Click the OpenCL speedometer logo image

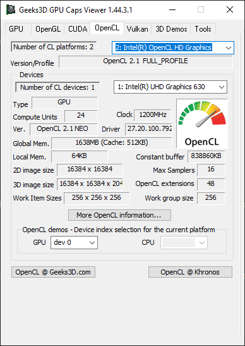(x=202, y=123)
